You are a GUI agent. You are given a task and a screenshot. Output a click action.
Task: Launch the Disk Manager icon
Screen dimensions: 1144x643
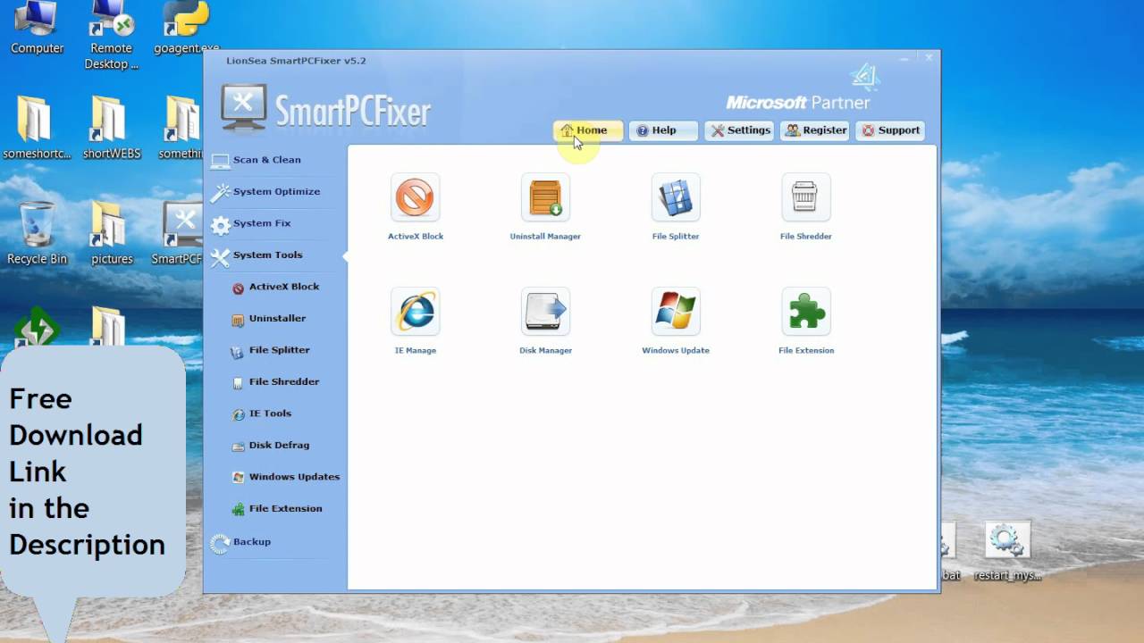pyautogui.click(x=545, y=312)
